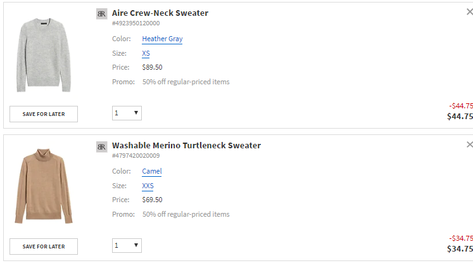The image size is (473, 263).
Task: Open the gray crew-neck sweater thumbnail
Action: pos(44,54)
